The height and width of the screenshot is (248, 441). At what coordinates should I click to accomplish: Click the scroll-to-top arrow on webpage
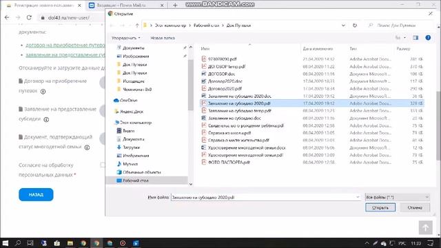point(426,227)
